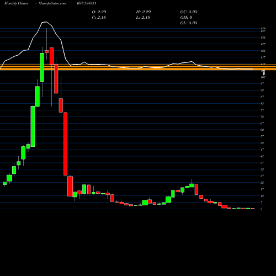The height and width of the screenshot is (276, 276).
Task: Click the 32 price axis label
Action: 262,169
